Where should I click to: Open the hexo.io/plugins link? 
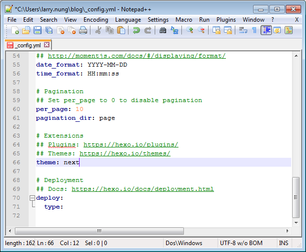[131, 144]
